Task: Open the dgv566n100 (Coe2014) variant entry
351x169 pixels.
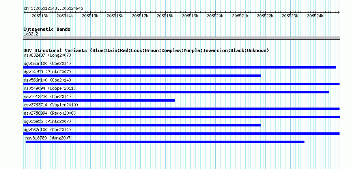Action: pyautogui.click(x=47, y=80)
